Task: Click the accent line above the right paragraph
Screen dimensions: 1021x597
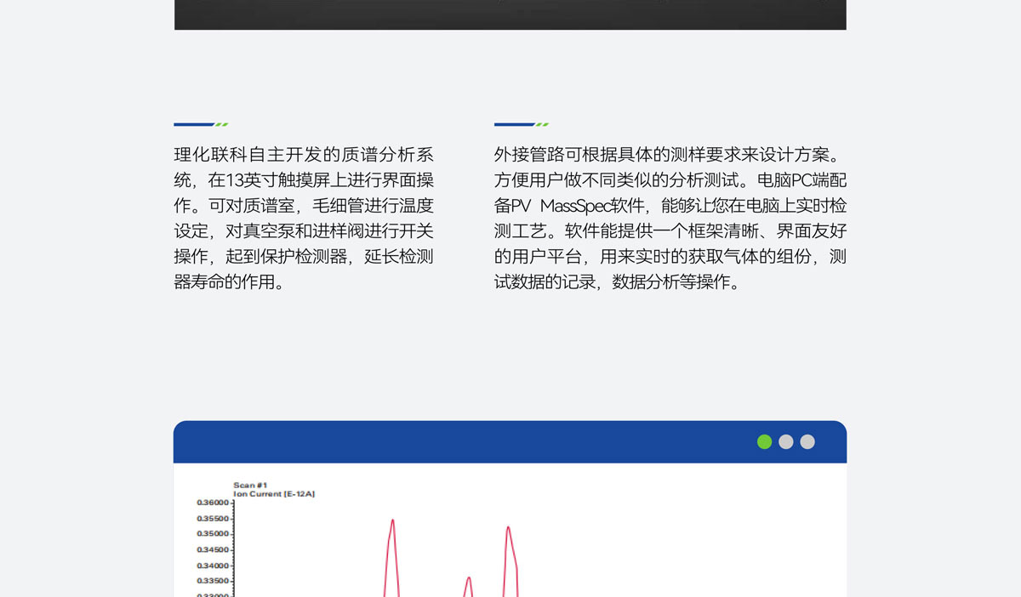Action: 521,124
